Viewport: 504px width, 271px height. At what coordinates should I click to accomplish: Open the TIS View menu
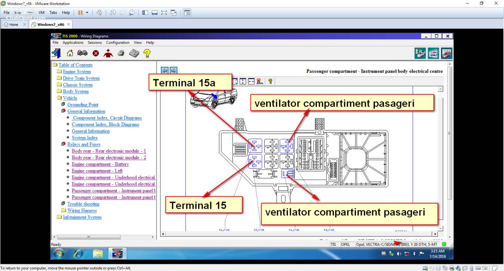point(137,43)
